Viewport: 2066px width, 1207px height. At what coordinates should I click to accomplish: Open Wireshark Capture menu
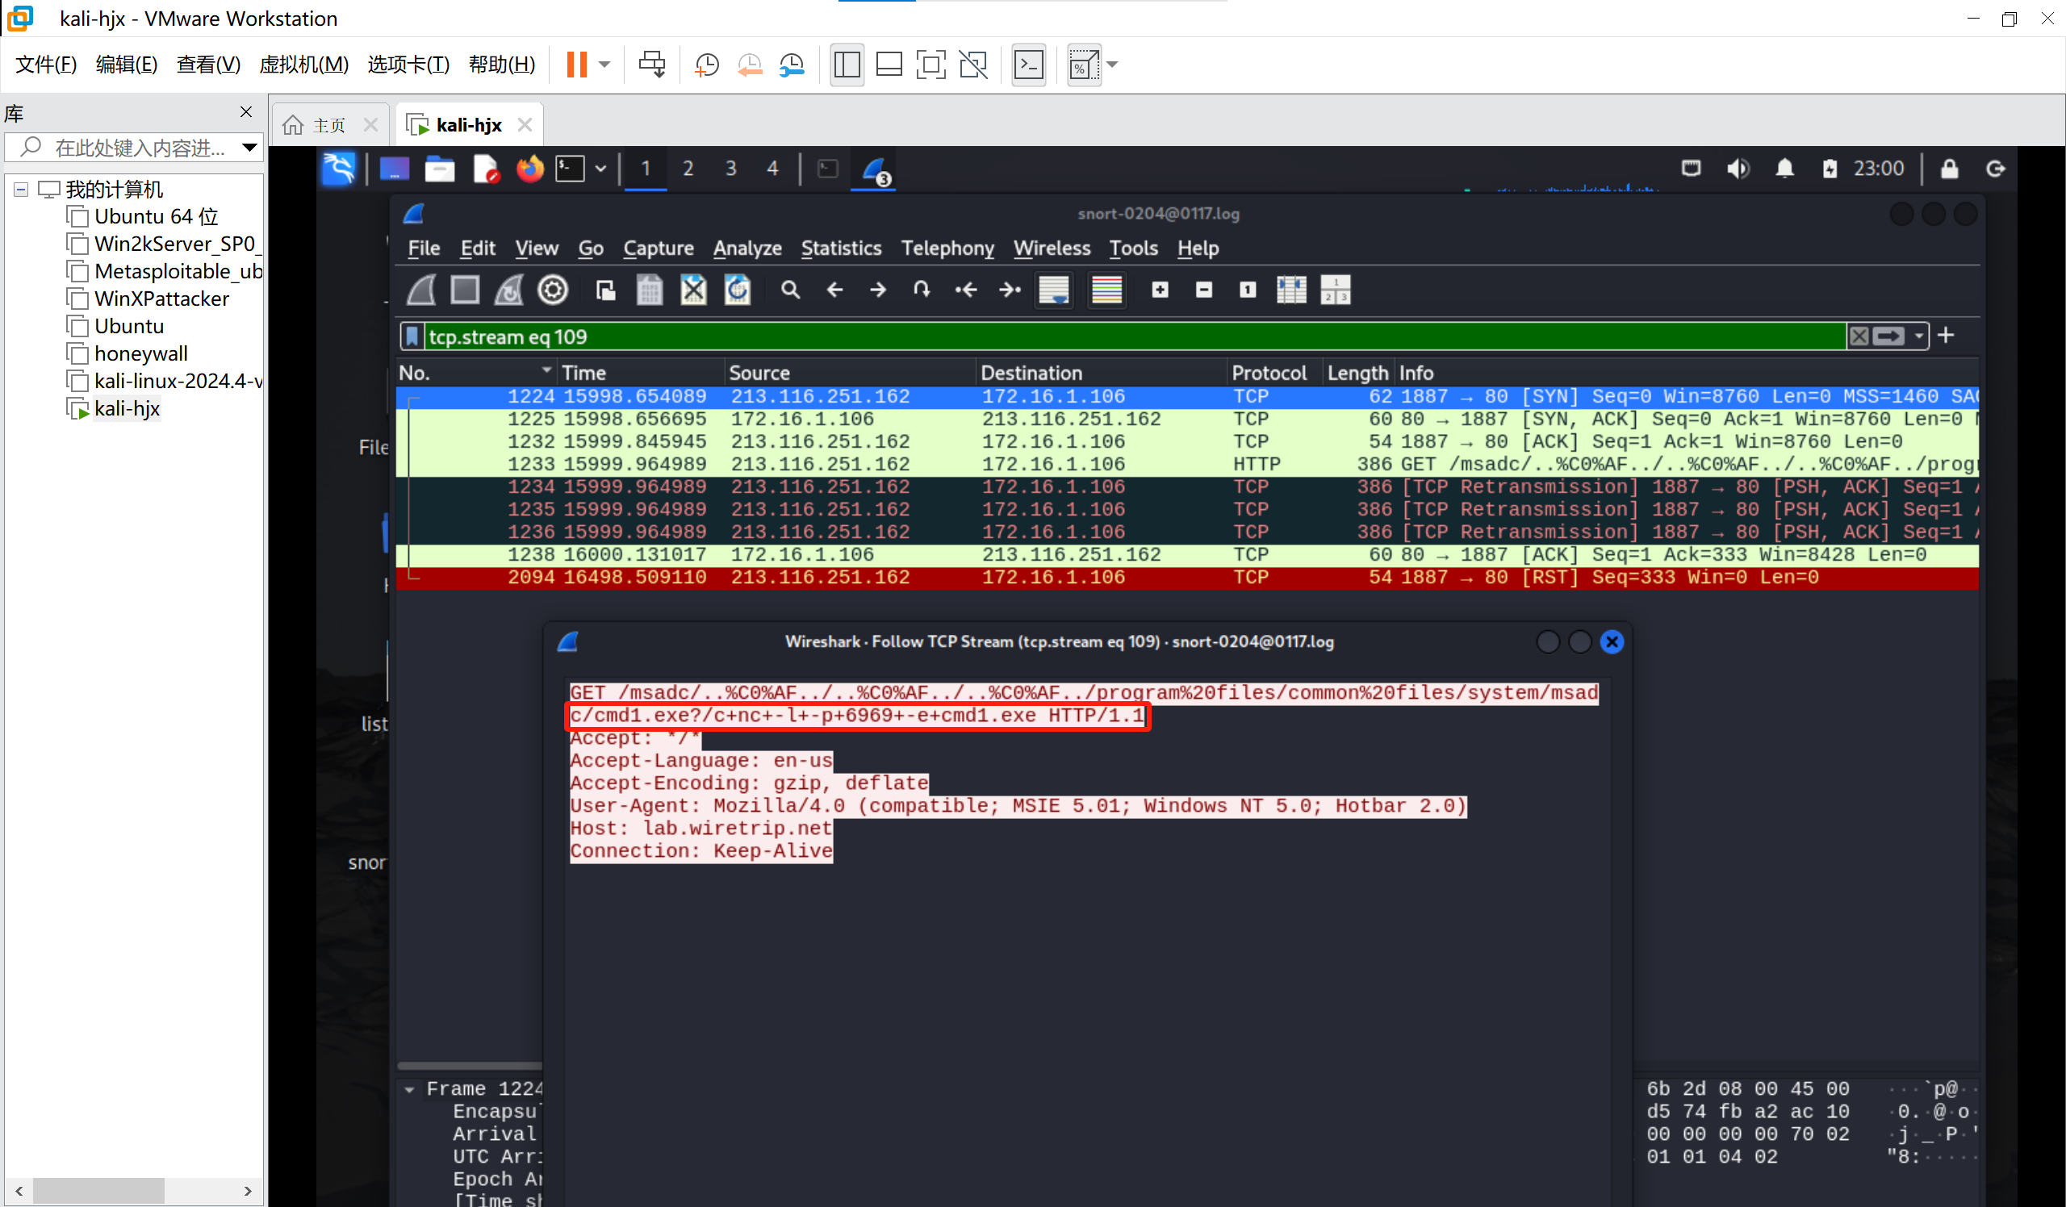click(x=659, y=248)
